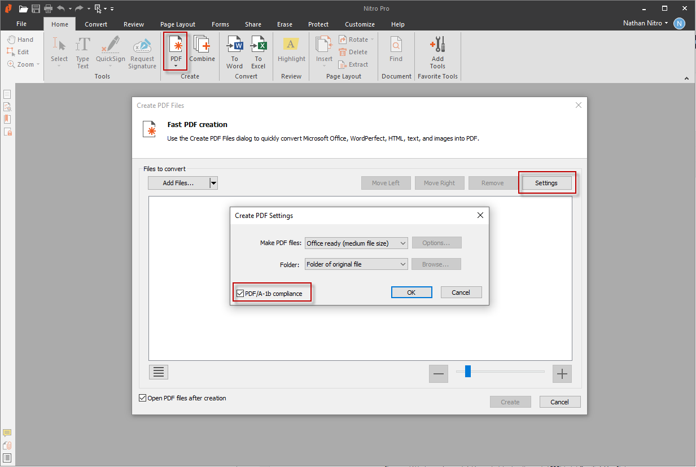Open the Add Tools icon
Viewport: 696px width, 467px height.
(437, 46)
